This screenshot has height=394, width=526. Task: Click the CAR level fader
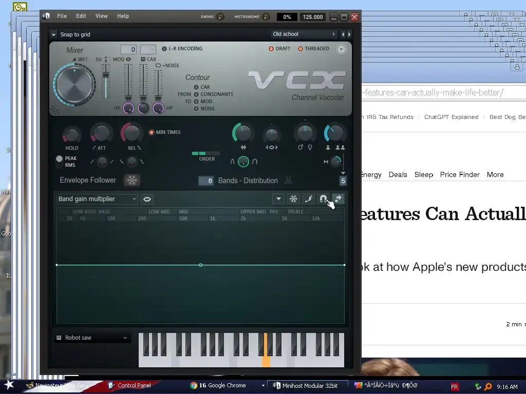[143, 82]
